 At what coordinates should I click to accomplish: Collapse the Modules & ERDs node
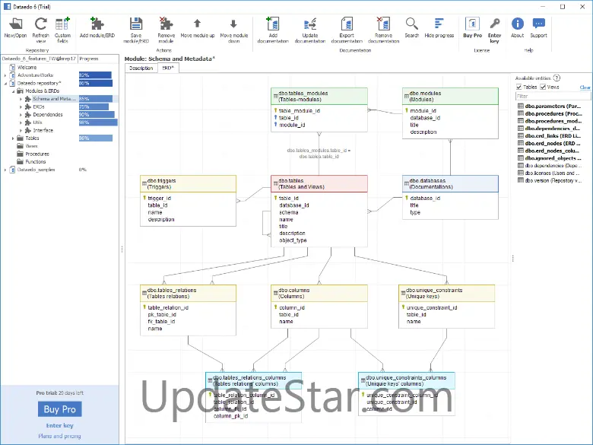click(13, 91)
